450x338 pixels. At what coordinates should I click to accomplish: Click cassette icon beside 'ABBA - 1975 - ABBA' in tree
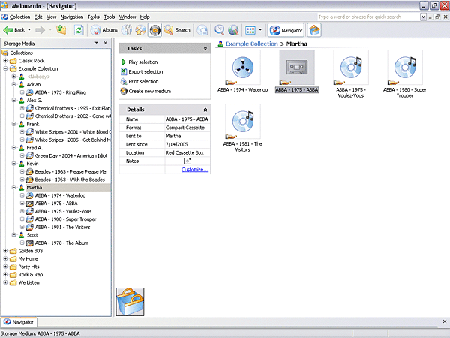[30, 204]
